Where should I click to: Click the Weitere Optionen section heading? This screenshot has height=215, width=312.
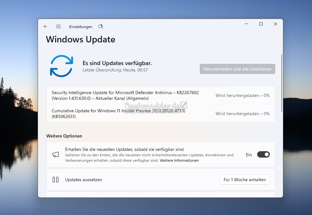tap(64, 136)
